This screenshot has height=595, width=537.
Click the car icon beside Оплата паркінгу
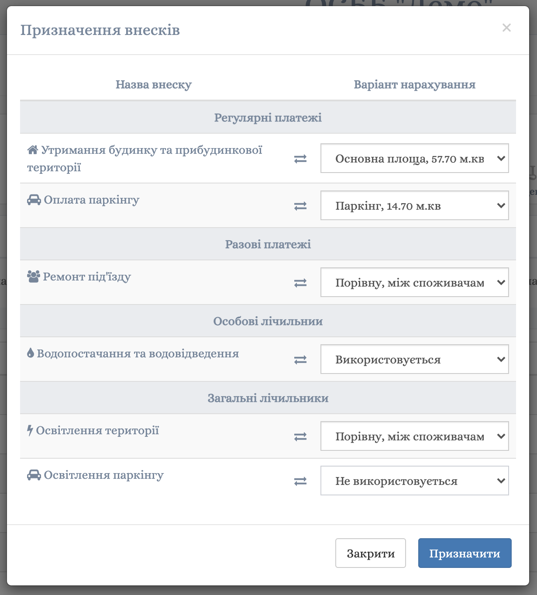pyautogui.click(x=34, y=200)
